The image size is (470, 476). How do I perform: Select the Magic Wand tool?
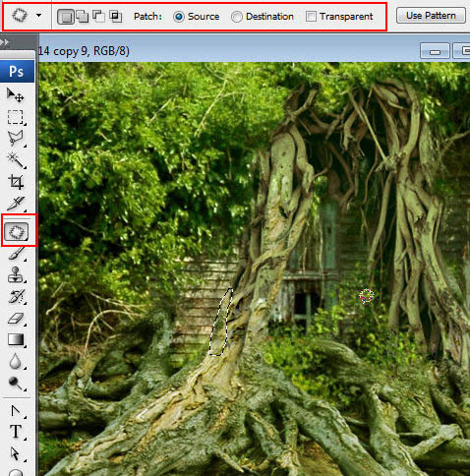click(16, 160)
